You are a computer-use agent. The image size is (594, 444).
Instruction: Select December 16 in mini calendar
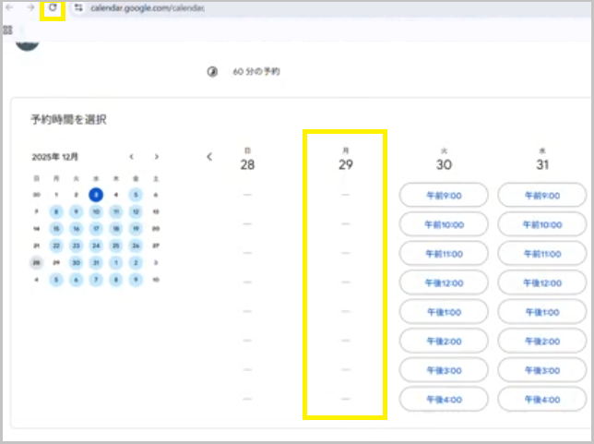point(77,229)
